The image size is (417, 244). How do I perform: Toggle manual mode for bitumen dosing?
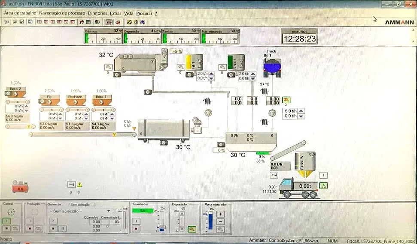(x=286, y=100)
